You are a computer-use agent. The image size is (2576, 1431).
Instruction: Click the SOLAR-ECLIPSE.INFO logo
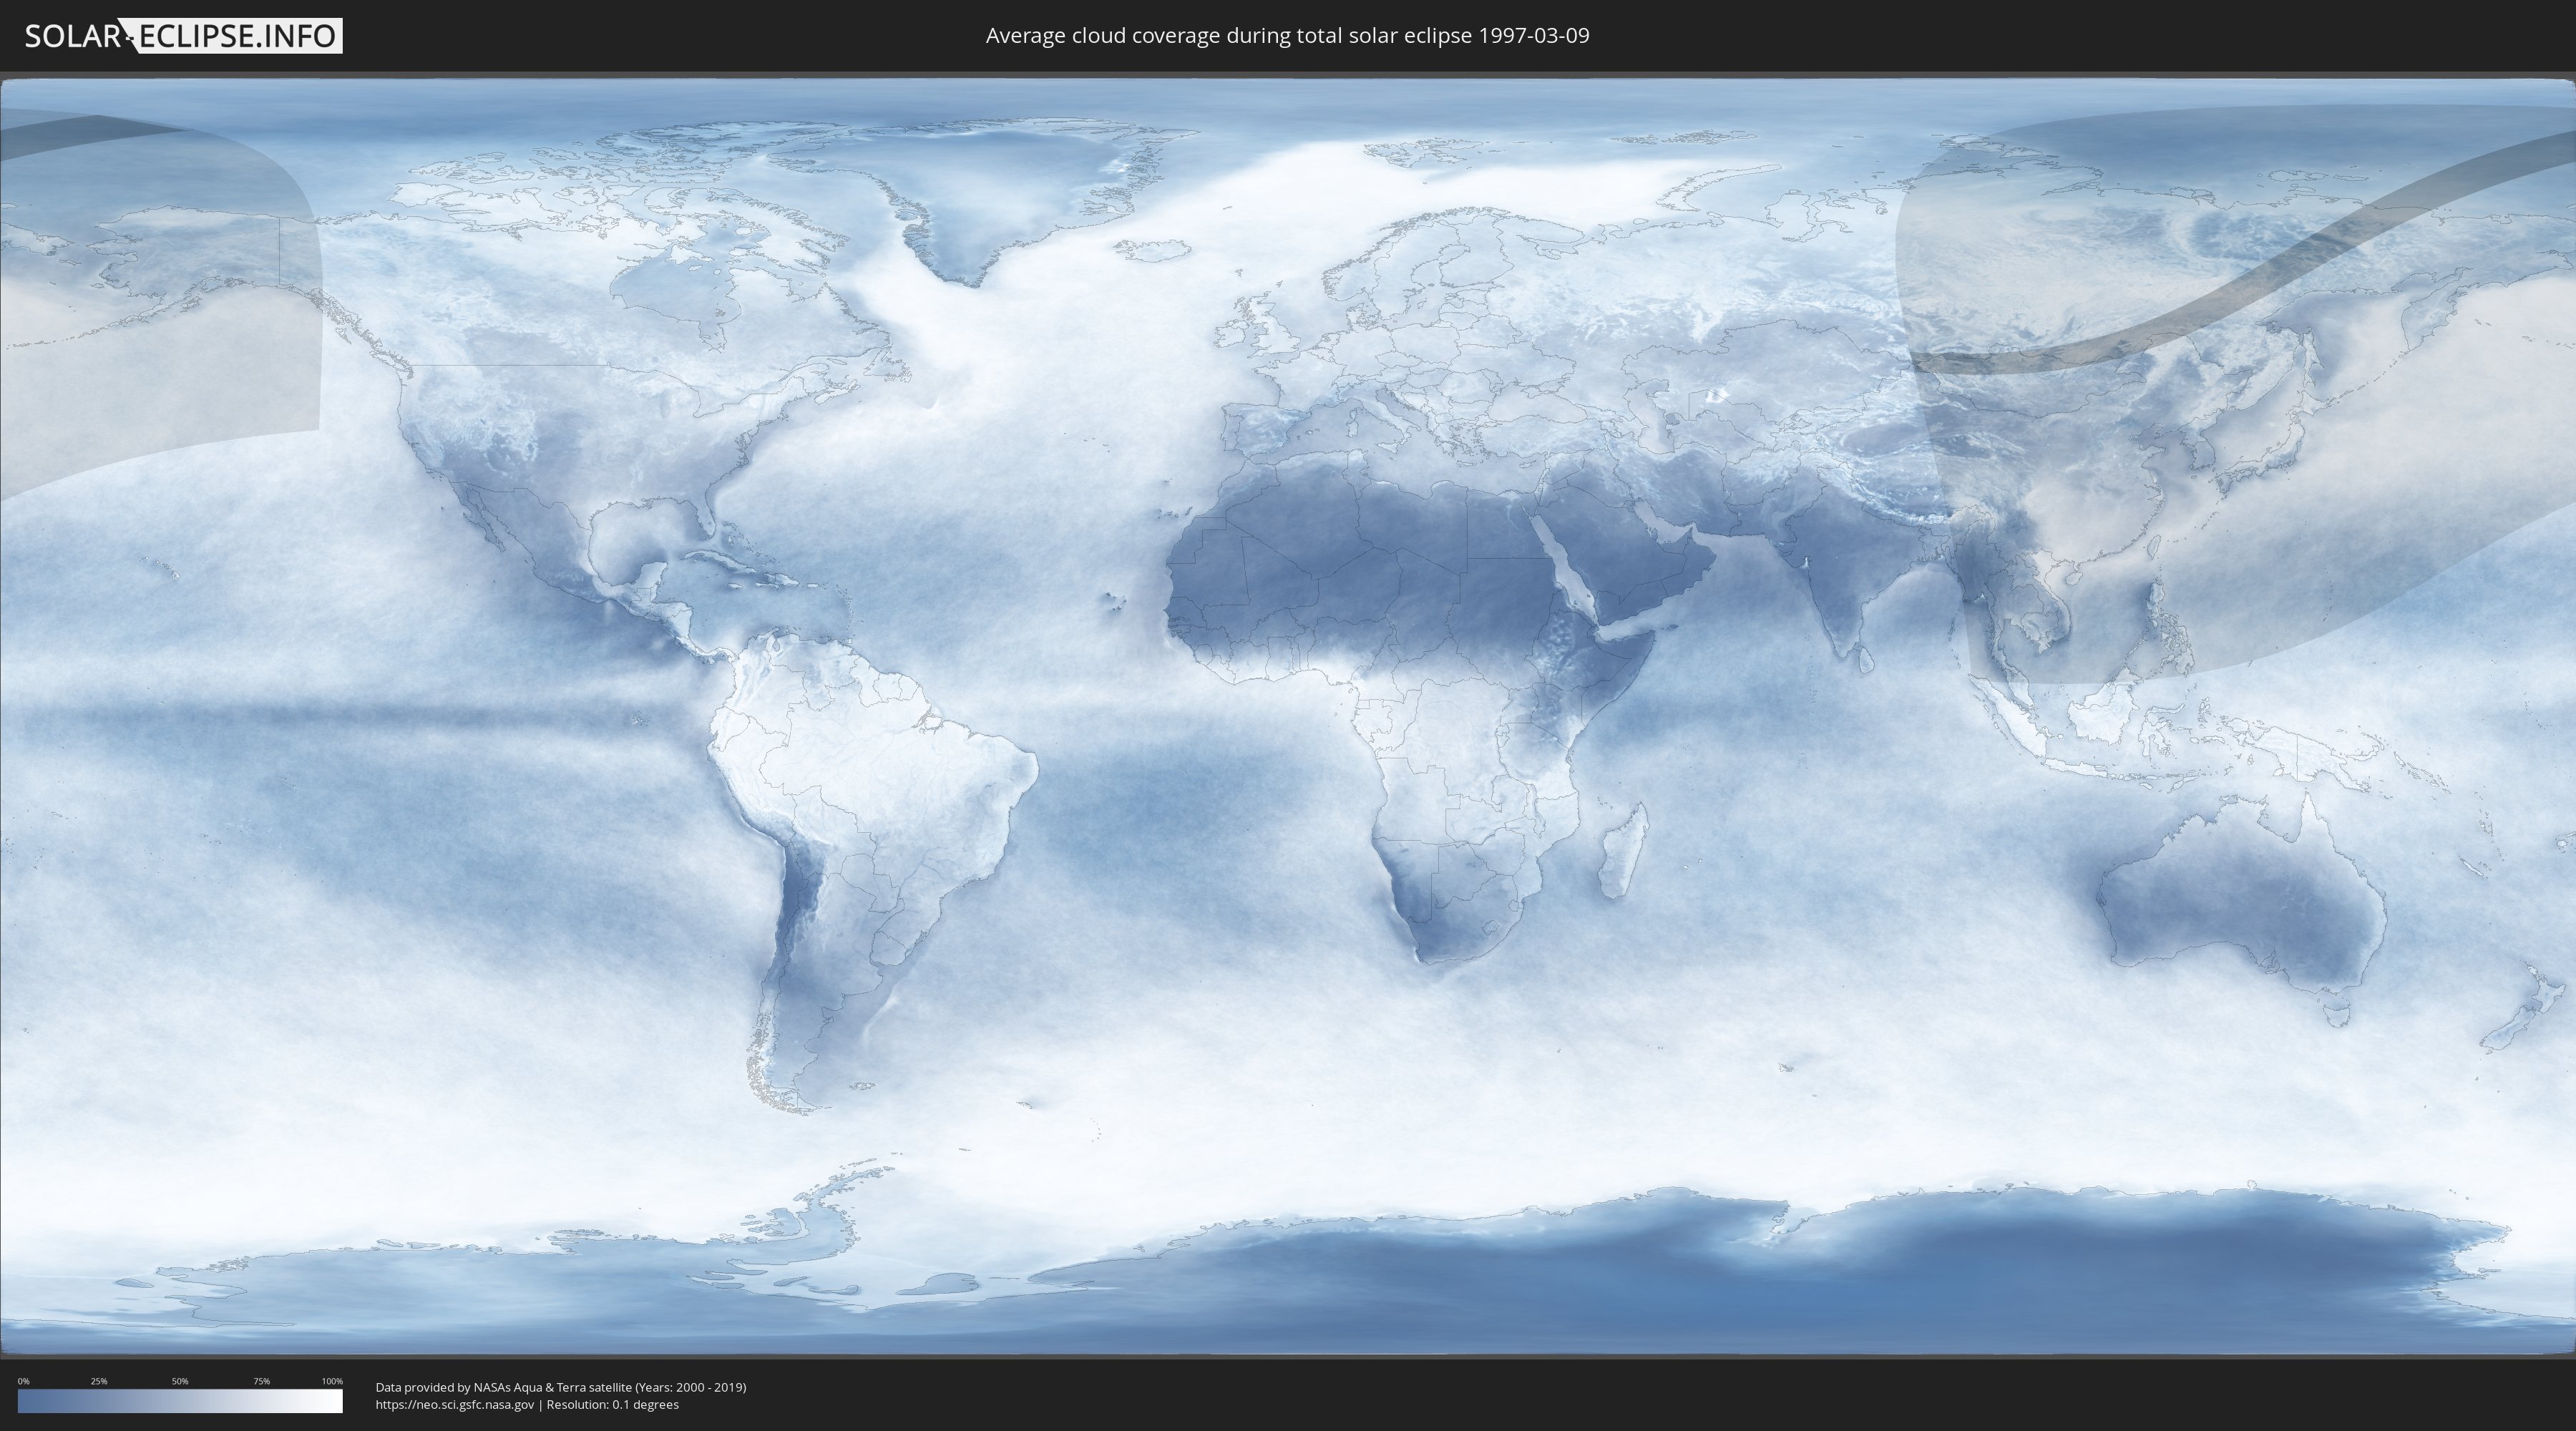click(x=183, y=36)
